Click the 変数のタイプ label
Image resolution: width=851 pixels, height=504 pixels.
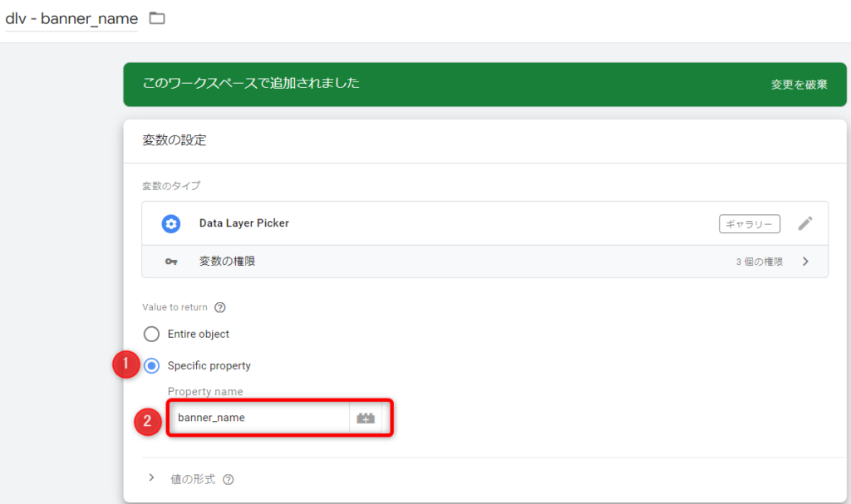pyautogui.click(x=171, y=185)
